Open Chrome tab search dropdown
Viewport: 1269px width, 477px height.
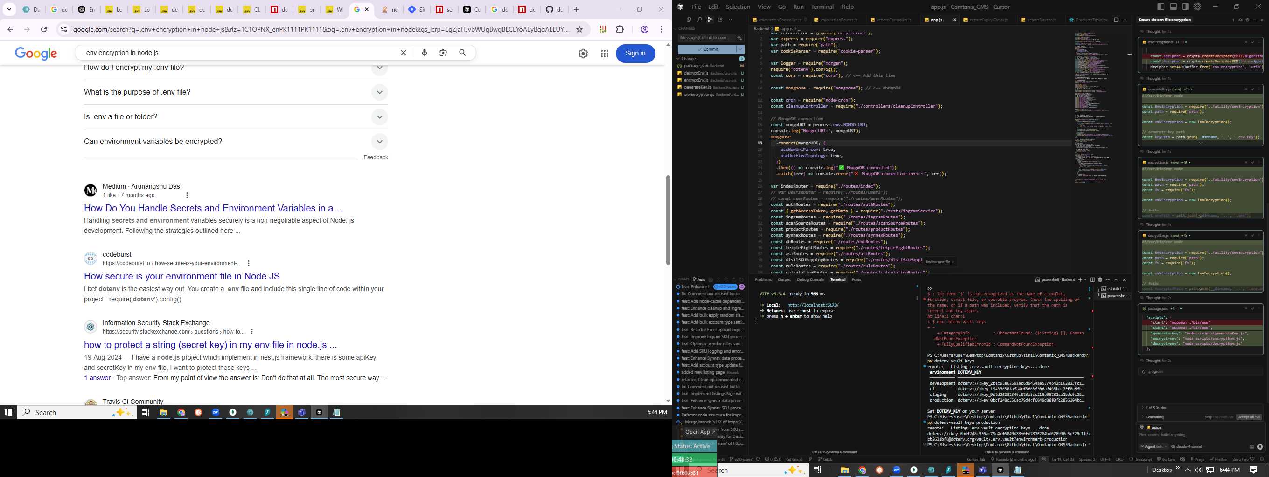point(9,9)
